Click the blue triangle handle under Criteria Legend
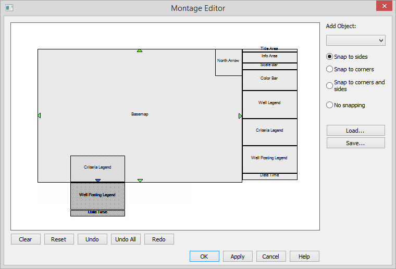Image resolution: width=396 pixels, height=269 pixels. tap(98, 181)
